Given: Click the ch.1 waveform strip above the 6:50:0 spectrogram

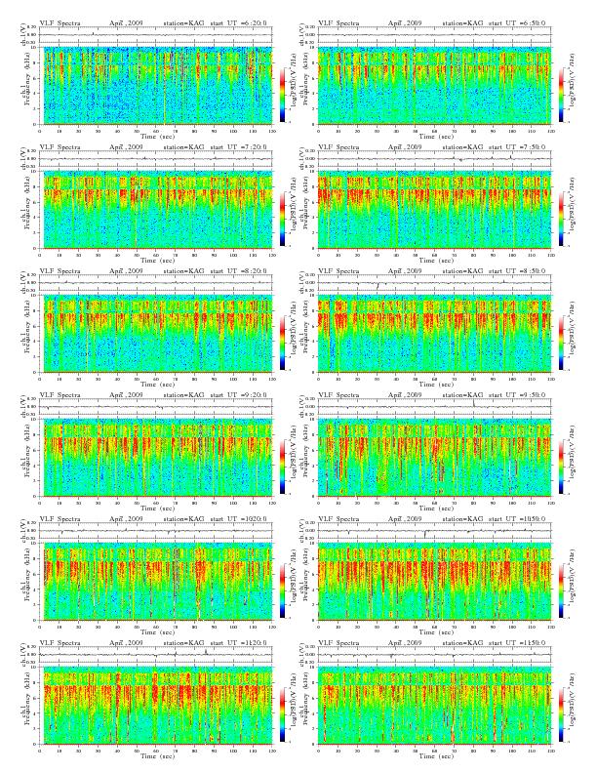Looking at the screenshot, I should (x=434, y=34).
